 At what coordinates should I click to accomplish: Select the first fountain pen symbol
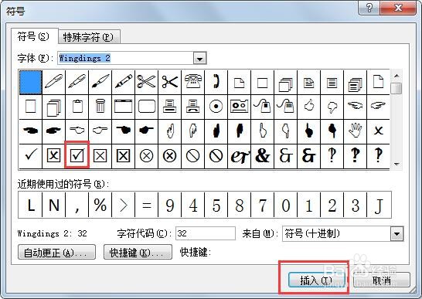[54, 82]
